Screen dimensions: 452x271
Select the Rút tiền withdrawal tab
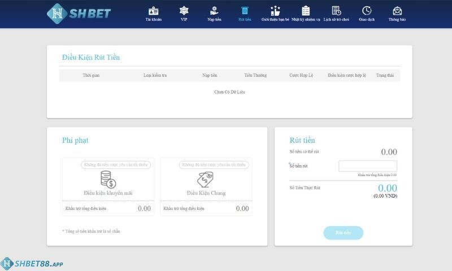[x=245, y=11]
